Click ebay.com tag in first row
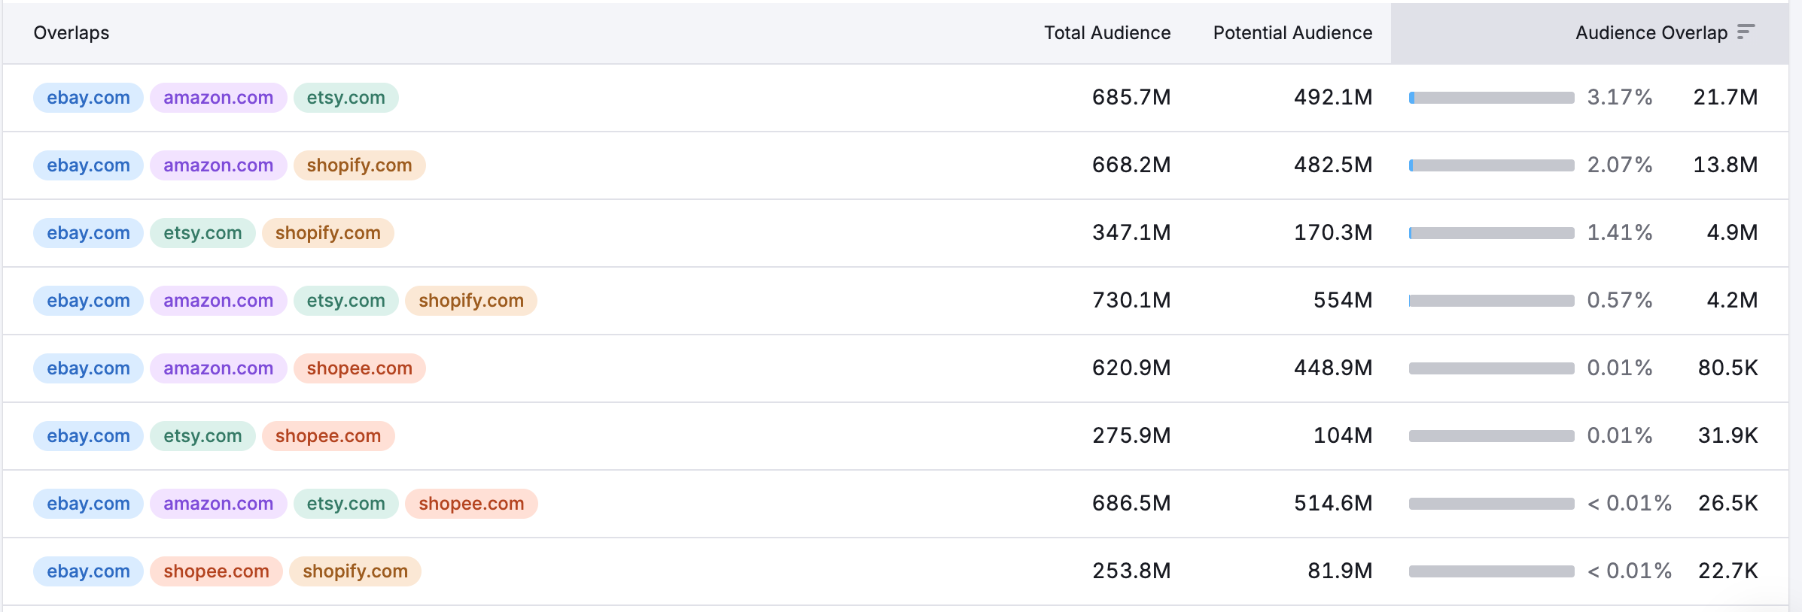The height and width of the screenshot is (612, 1802). click(x=88, y=98)
